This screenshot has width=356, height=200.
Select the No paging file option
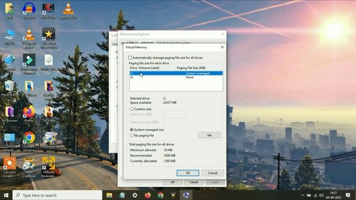pos(131,136)
